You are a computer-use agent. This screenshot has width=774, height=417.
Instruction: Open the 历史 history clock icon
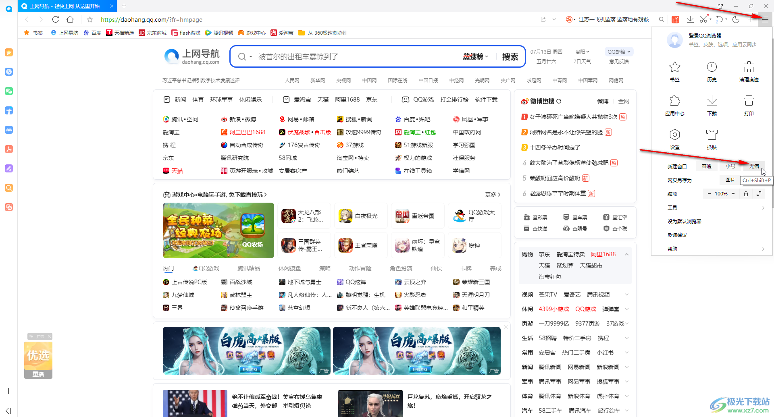[x=712, y=72]
